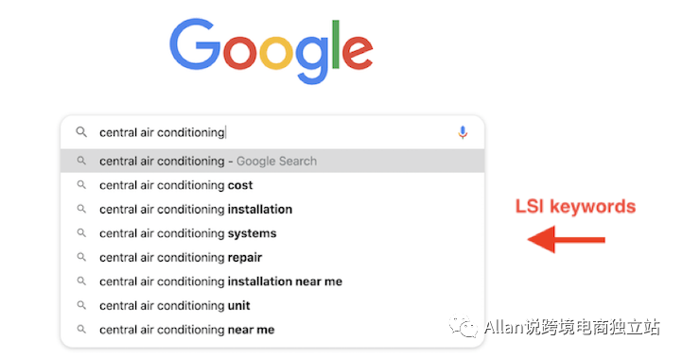Pick the 'central air conditioning unit' suggestion
This screenshot has height=358, width=682.
click(272, 305)
